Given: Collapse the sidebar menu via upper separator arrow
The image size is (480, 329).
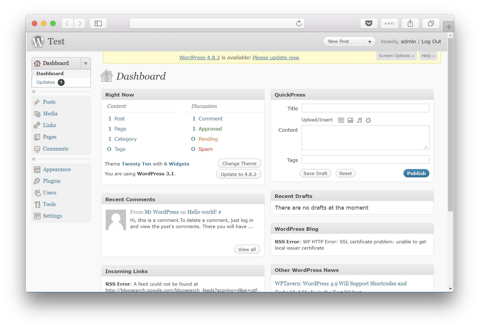Looking at the screenshot, I should (34, 92).
